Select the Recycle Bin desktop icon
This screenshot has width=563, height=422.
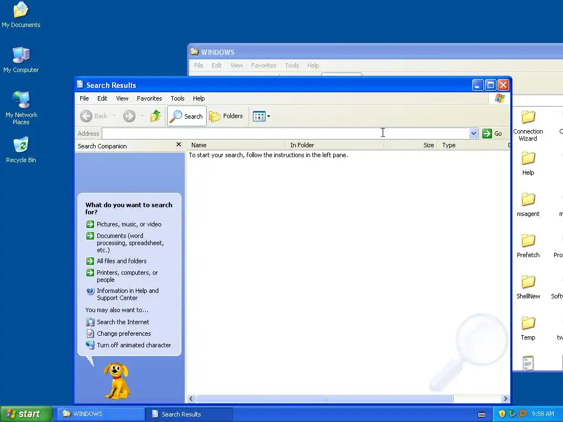coord(21,150)
